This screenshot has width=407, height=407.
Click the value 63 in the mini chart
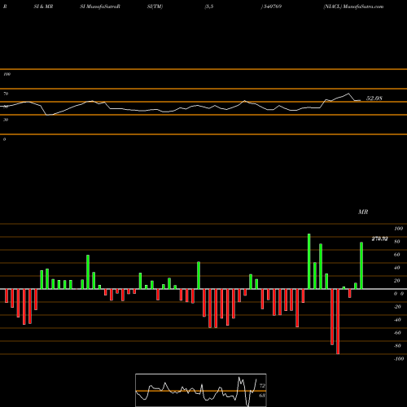click(262, 396)
